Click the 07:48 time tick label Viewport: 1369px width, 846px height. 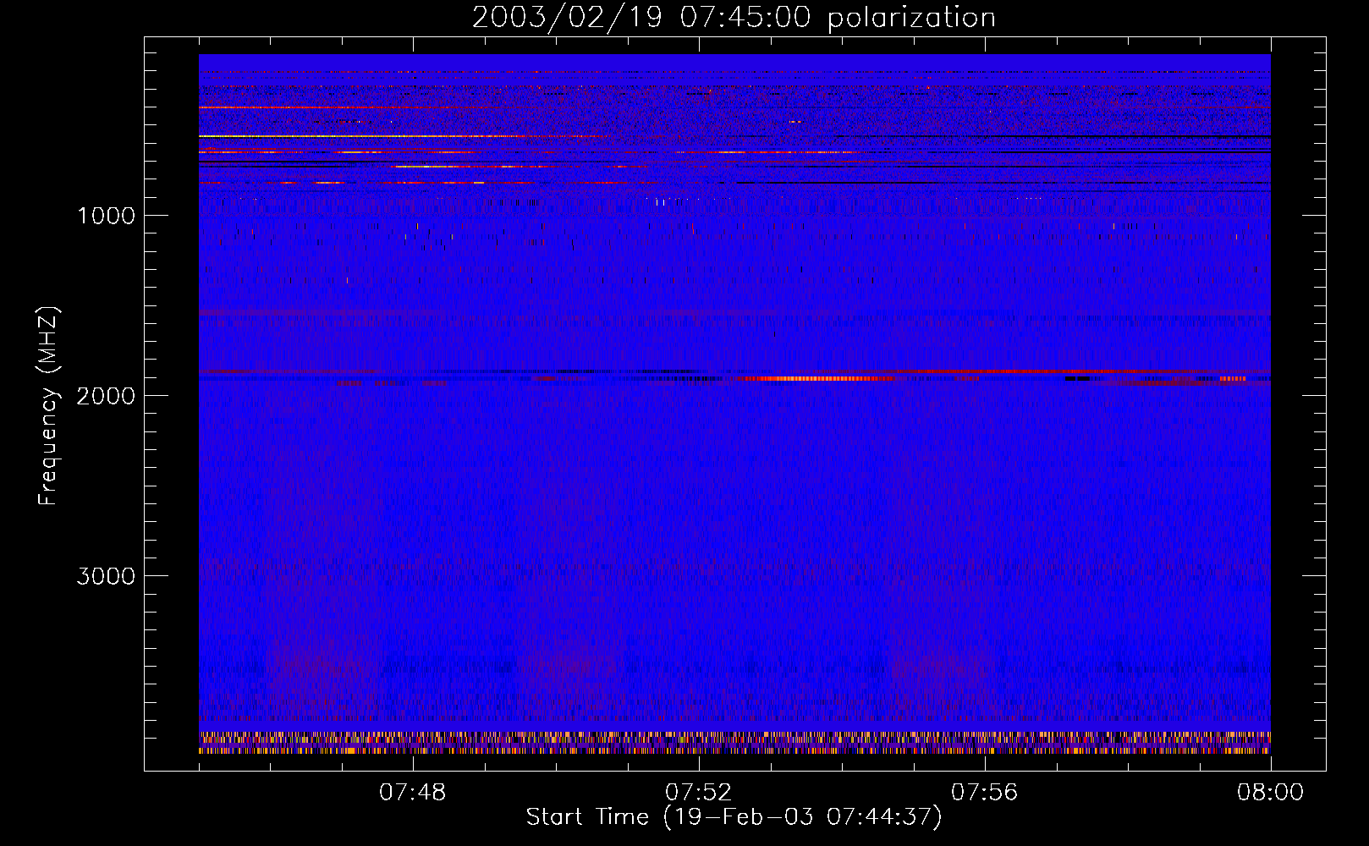tap(413, 793)
